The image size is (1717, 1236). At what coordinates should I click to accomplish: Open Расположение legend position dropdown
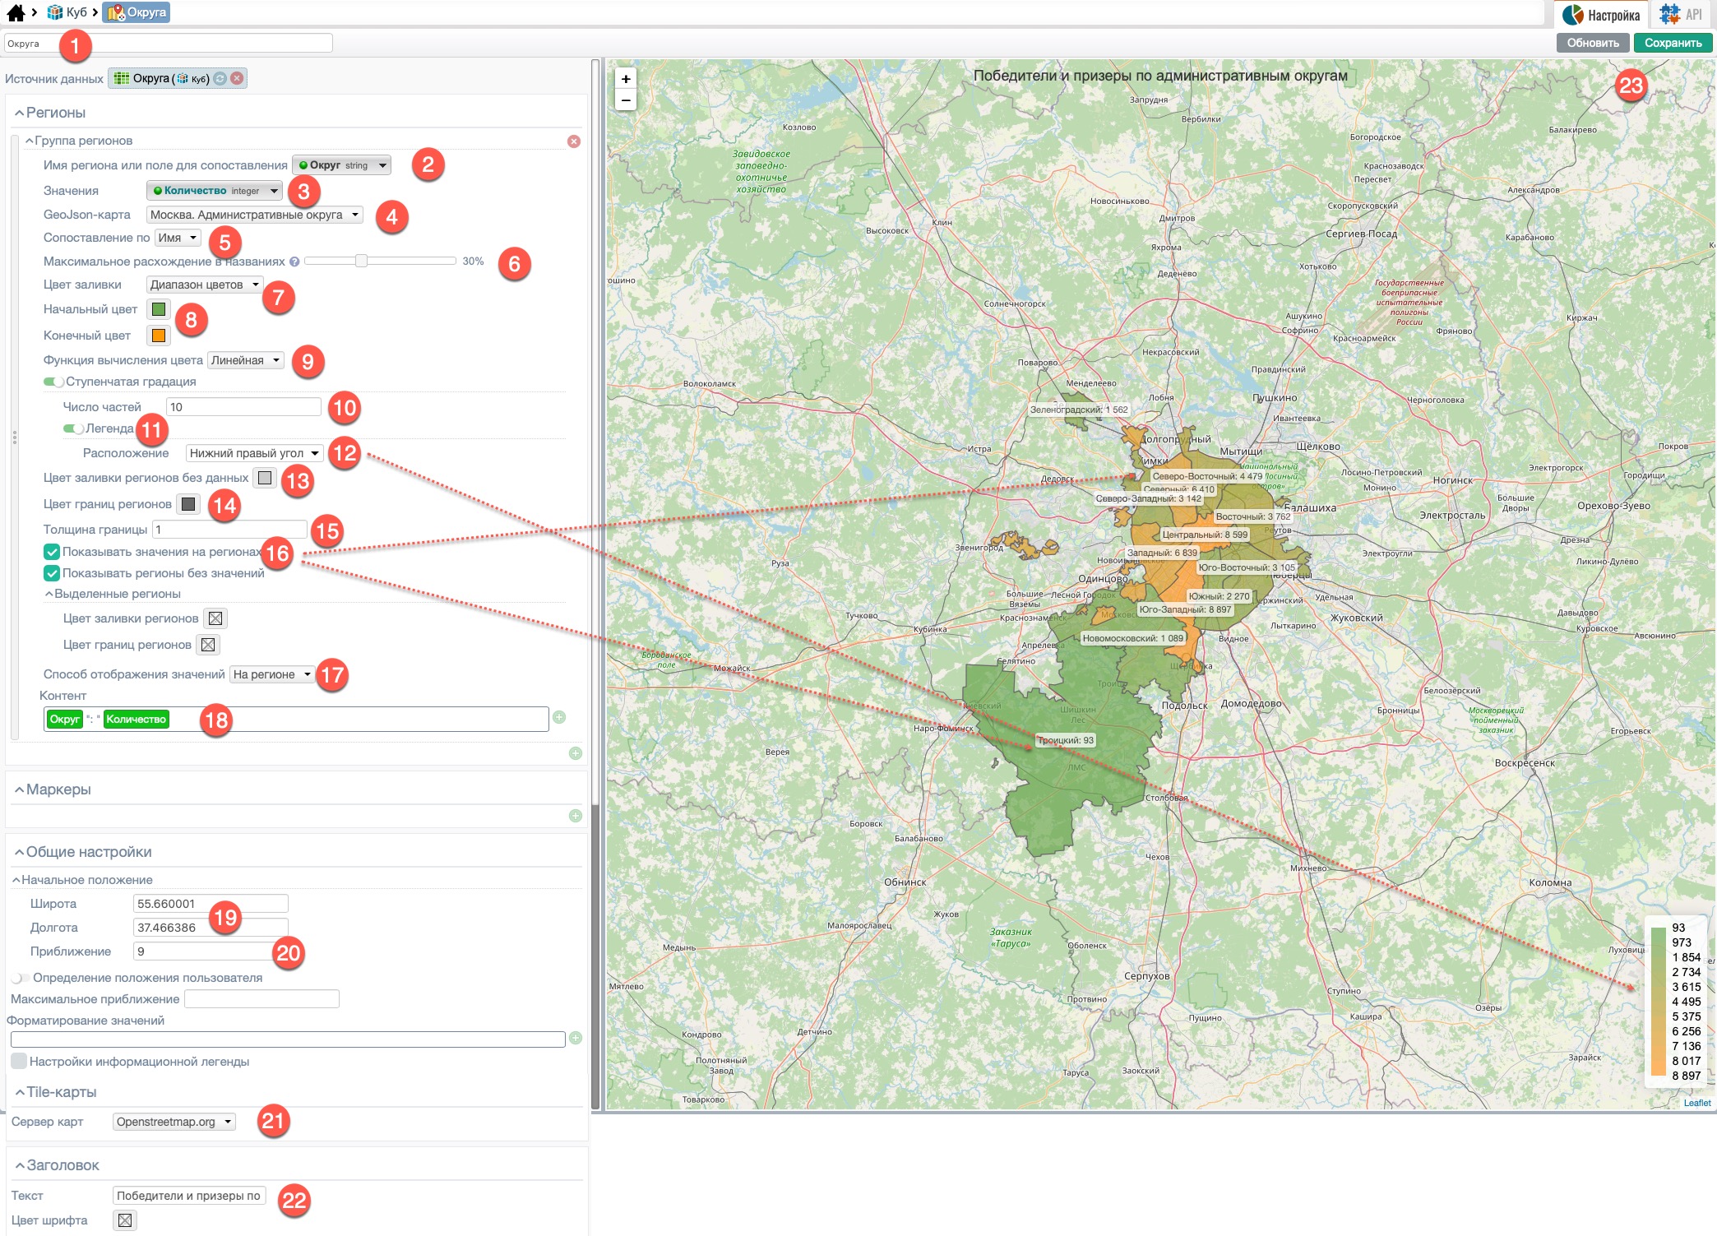click(254, 453)
